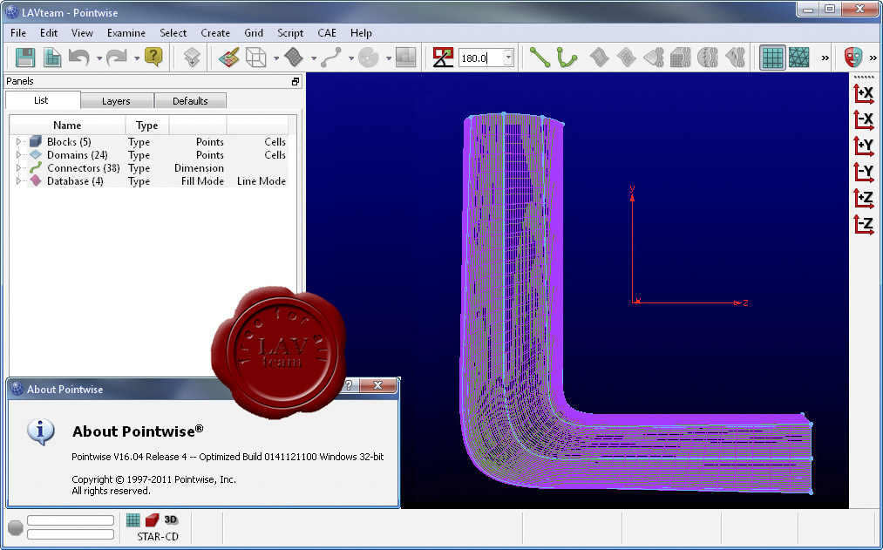The image size is (883, 550).
Task: Click the grey stacked squares icon
Action: point(405,58)
